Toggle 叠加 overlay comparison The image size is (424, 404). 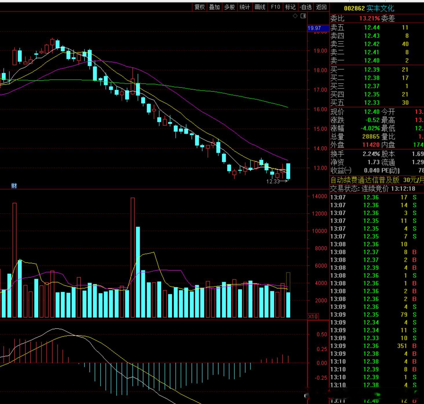point(215,7)
